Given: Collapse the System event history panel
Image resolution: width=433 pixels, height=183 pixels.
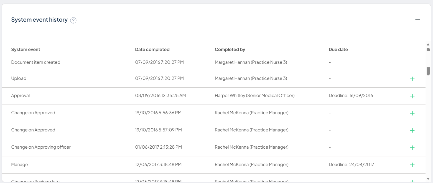Looking at the screenshot, I should click(417, 20).
